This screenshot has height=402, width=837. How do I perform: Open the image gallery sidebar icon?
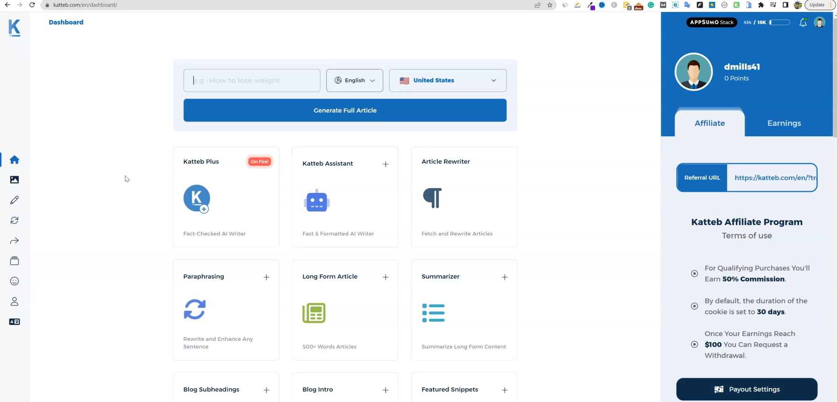pyautogui.click(x=14, y=180)
